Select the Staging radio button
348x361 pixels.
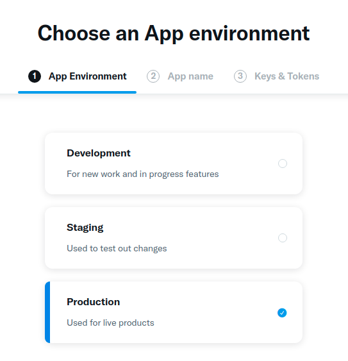pyautogui.click(x=283, y=238)
